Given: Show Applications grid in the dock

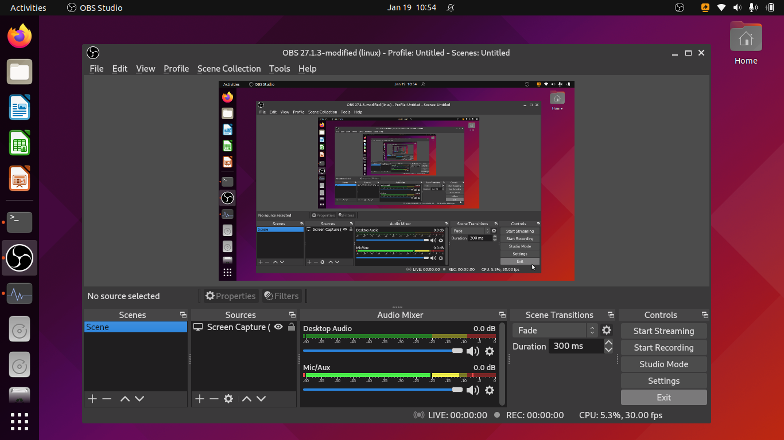Looking at the screenshot, I should 20,421.
